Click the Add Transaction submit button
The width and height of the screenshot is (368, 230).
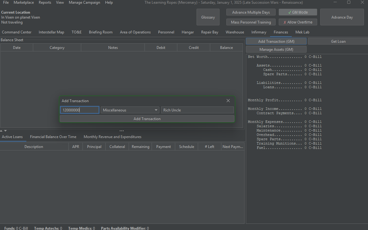click(147, 119)
